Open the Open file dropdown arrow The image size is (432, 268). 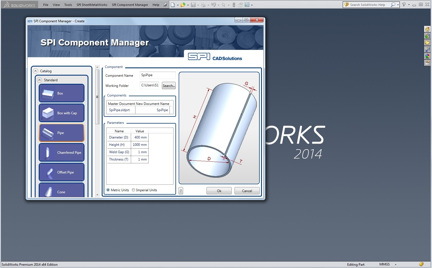[188, 5]
